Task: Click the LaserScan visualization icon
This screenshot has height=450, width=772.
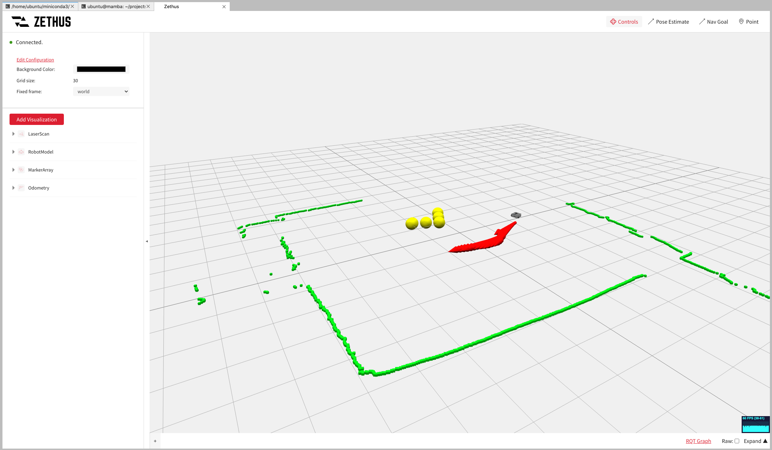Action: pyautogui.click(x=21, y=134)
